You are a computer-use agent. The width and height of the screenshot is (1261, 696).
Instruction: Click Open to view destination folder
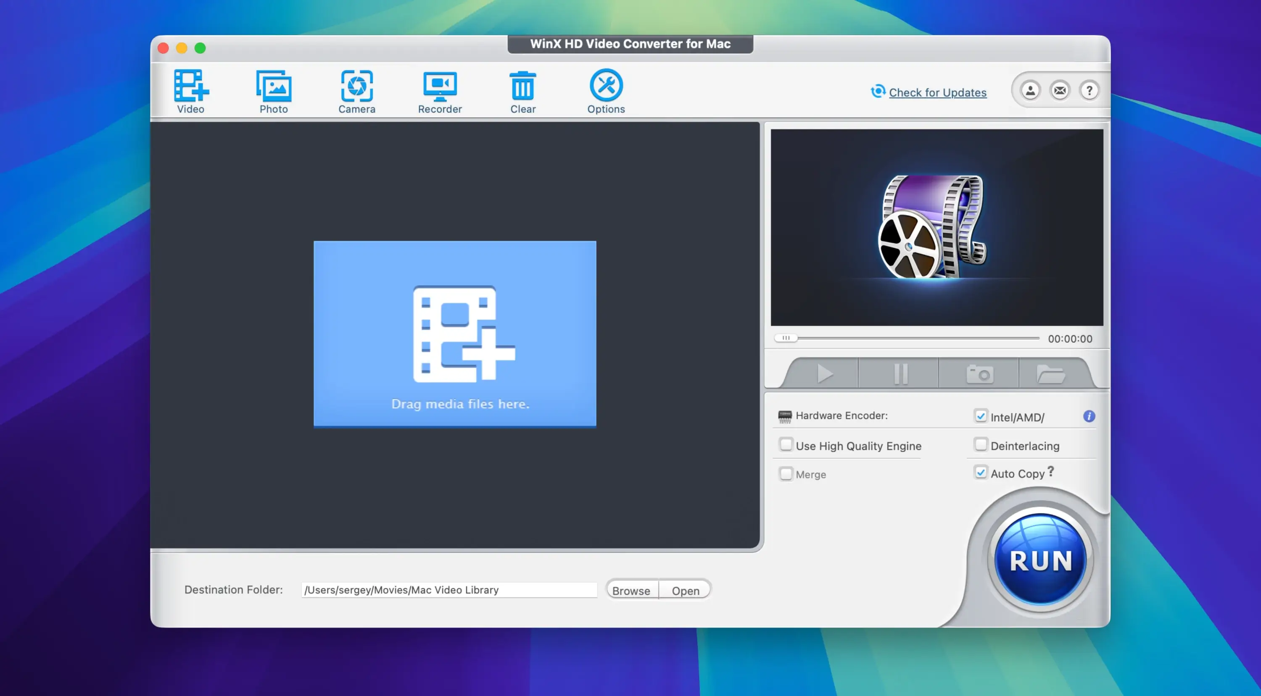coord(685,590)
